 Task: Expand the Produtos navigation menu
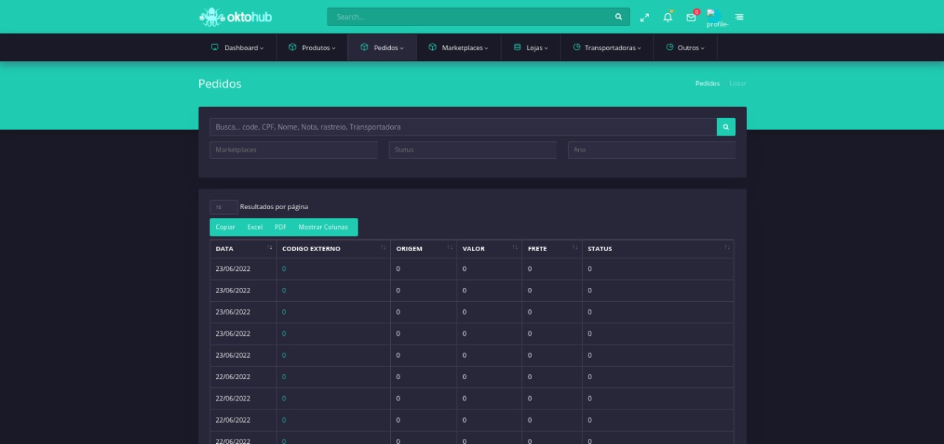(x=312, y=48)
